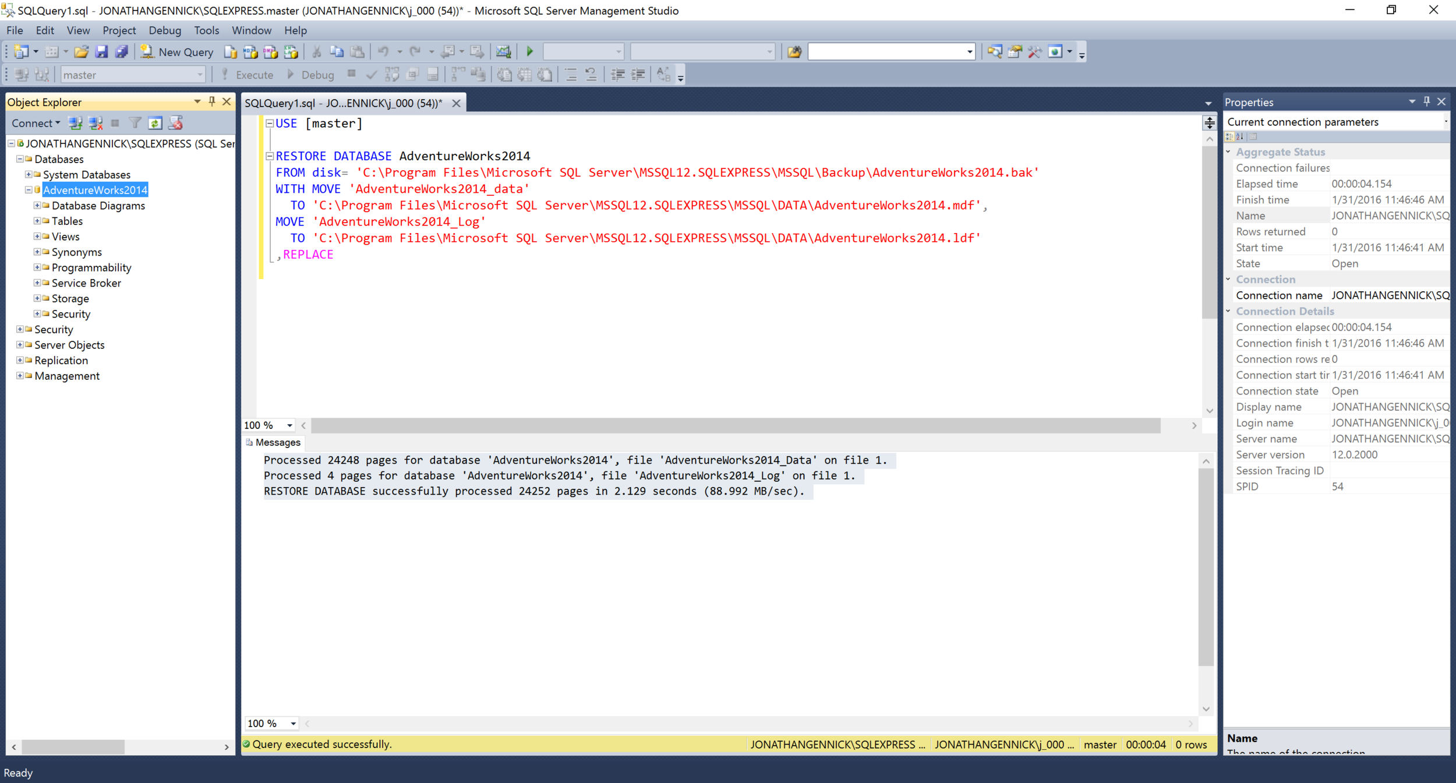Click the Analysis Services DMX Query icon

tap(270, 52)
